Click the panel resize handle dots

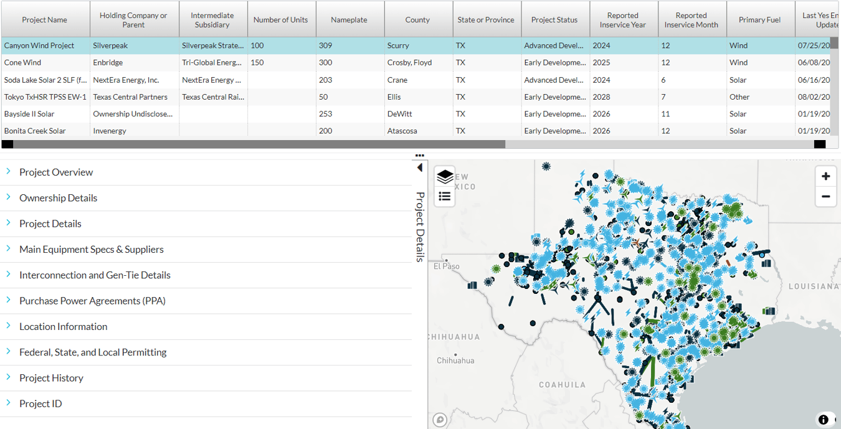(419, 156)
